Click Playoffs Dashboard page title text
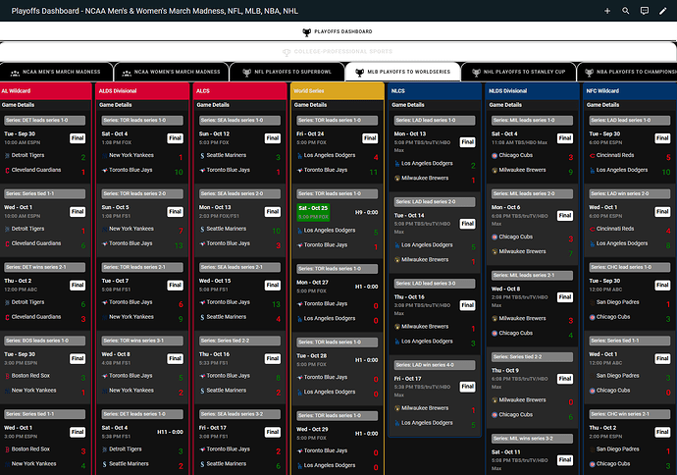Screen dimensions: 677x475 point(155,11)
